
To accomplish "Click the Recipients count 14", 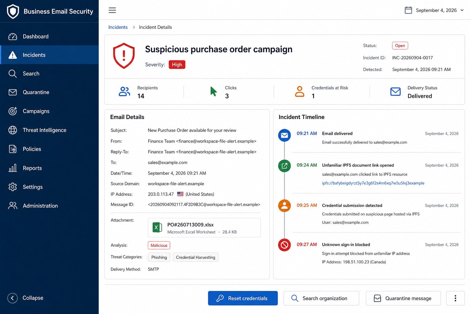I will pos(141,96).
